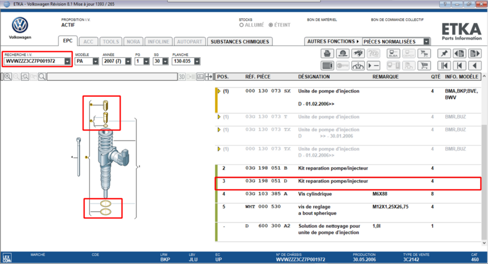The width and height of the screenshot is (488, 264).
Task: Select row 03G 198 051 D Kit reparation
Action: click(348, 184)
